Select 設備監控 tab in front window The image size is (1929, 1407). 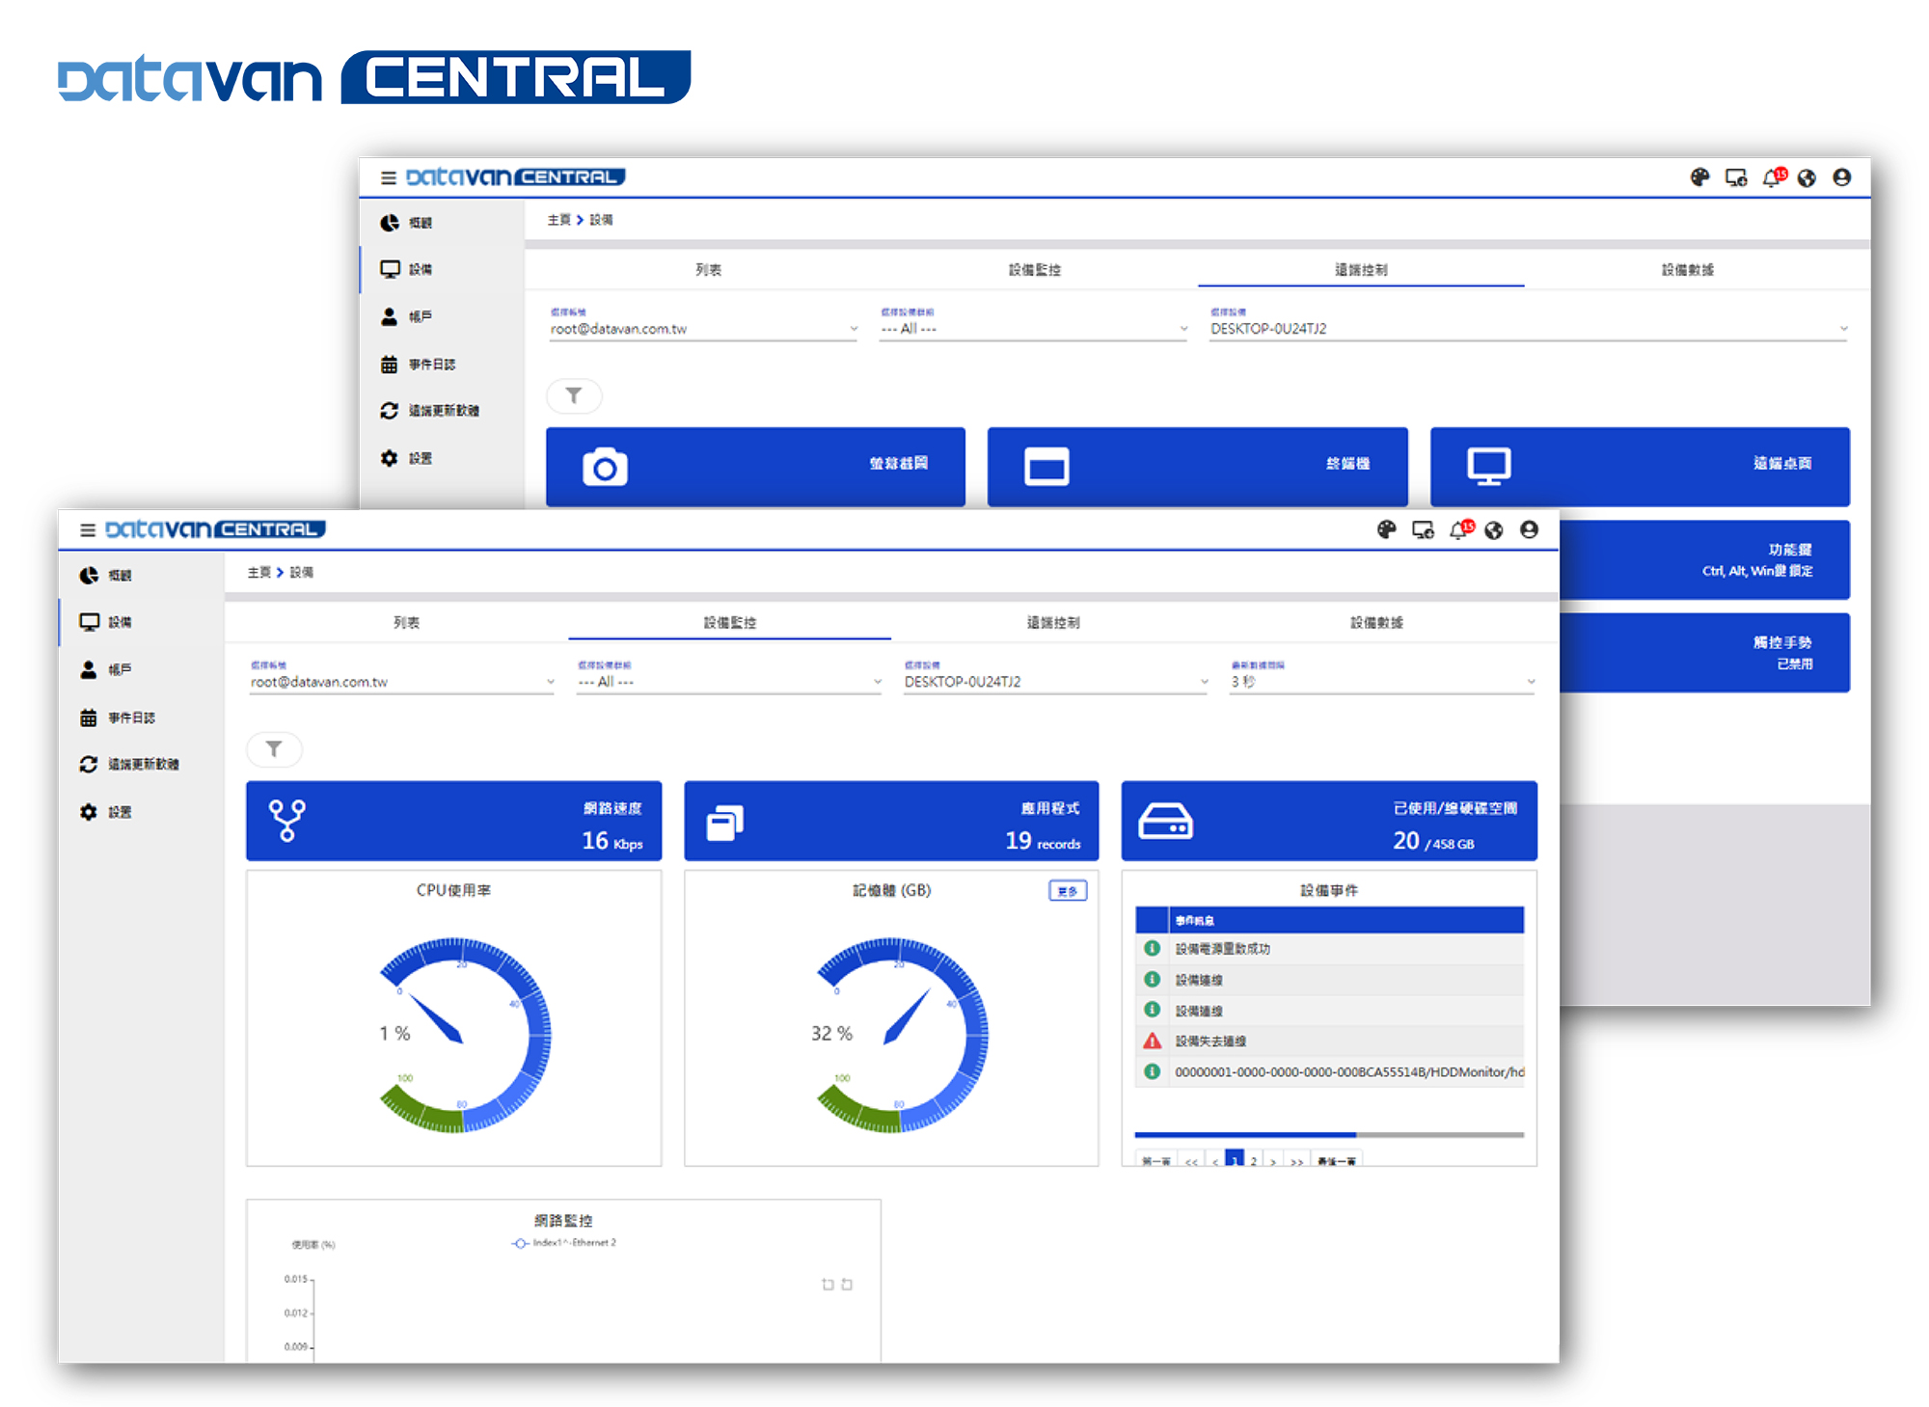click(x=730, y=623)
